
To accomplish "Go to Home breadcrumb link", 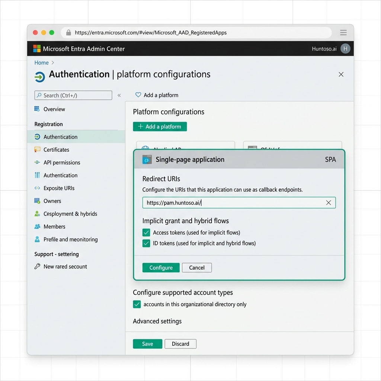I will tap(42, 63).
